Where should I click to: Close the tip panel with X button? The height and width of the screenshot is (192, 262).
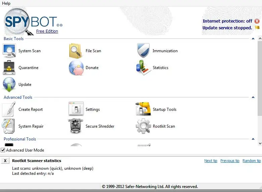point(5,161)
